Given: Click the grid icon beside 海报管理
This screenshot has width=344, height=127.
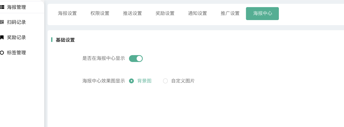Looking at the screenshot, I should [x=2, y=7].
